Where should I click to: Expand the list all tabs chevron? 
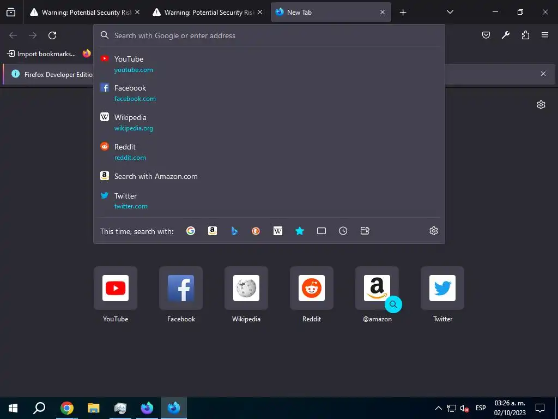click(450, 12)
